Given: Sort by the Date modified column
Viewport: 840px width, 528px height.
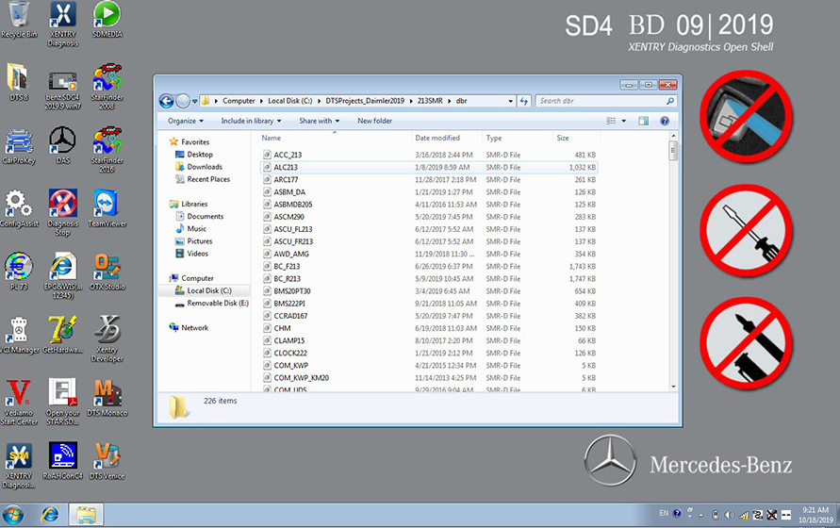Looking at the screenshot, I should tap(437, 138).
